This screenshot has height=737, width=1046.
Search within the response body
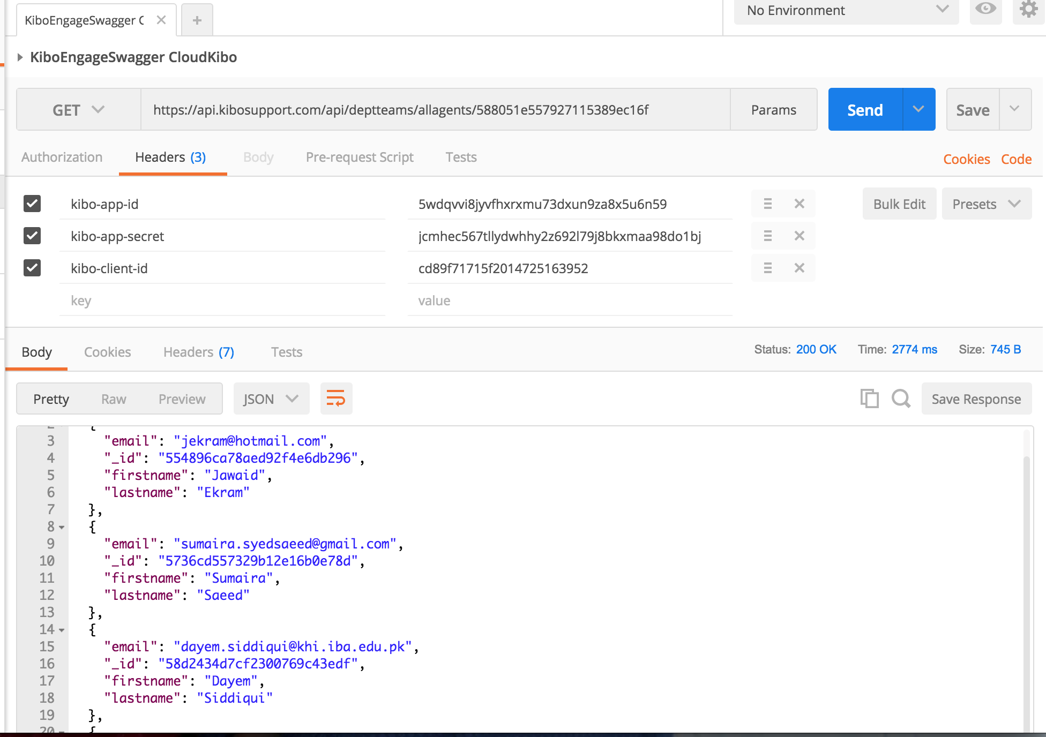coord(901,398)
